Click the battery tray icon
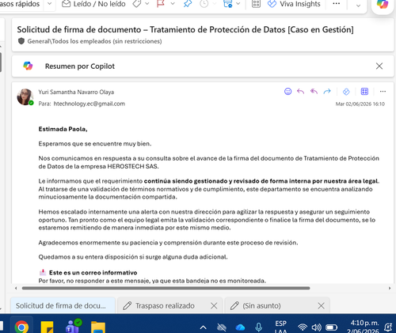 point(331,327)
